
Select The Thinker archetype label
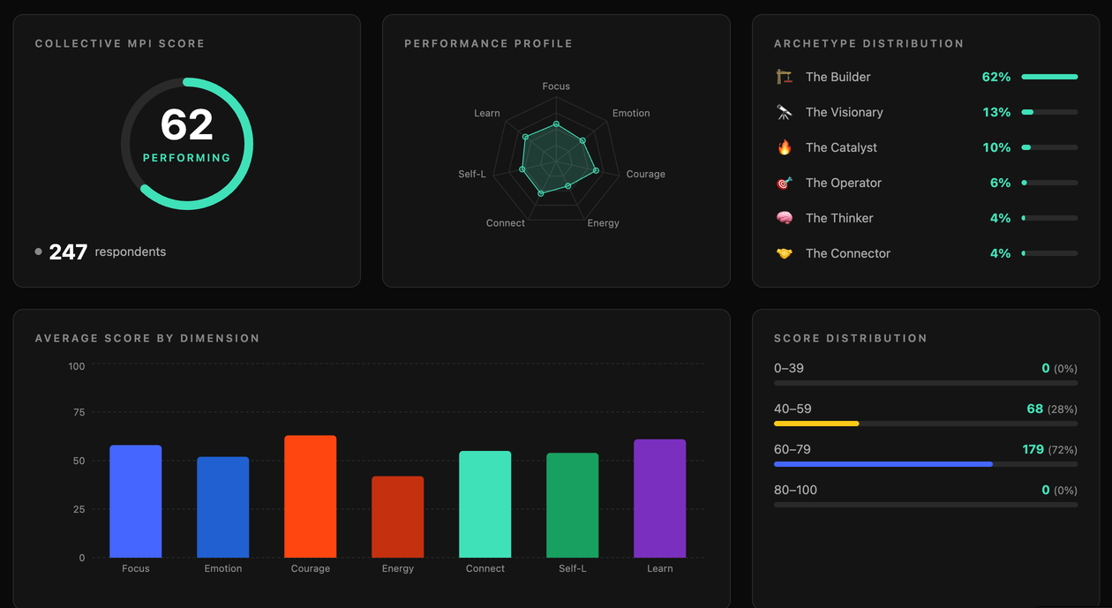(x=839, y=218)
